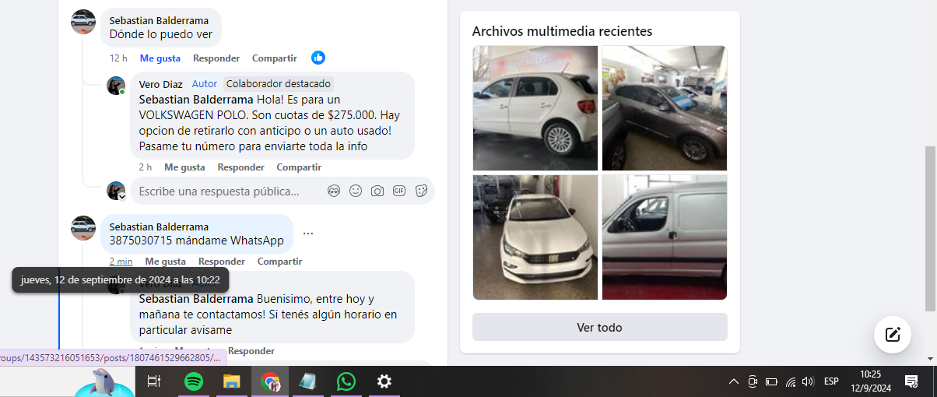Open Settings gear in the taskbar

tap(384, 381)
